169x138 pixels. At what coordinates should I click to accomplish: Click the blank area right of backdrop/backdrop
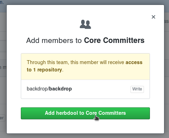101,89
